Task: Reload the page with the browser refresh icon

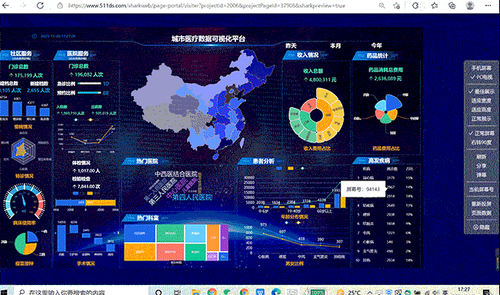Action: tap(40, 5)
